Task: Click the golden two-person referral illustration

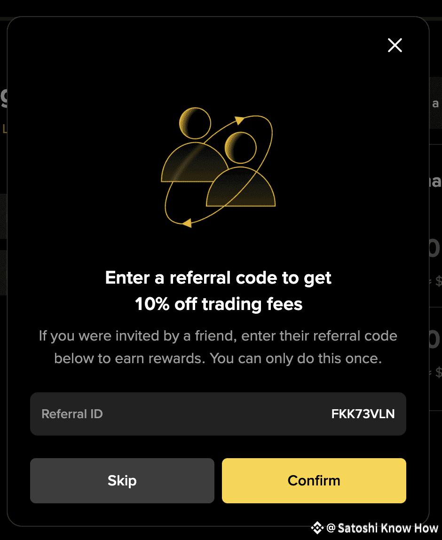Action: [x=218, y=167]
